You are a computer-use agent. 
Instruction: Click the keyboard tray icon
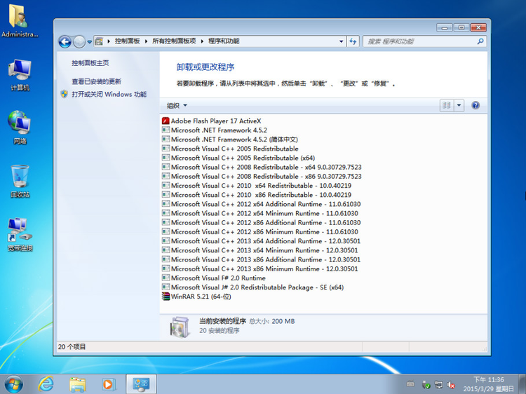tap(410, 384)
